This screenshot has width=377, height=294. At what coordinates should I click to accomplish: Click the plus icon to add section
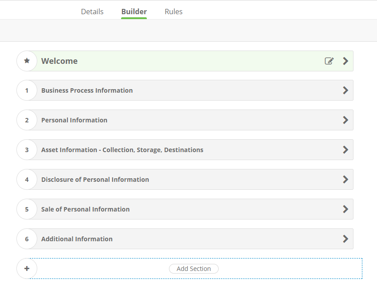(27, 269)
